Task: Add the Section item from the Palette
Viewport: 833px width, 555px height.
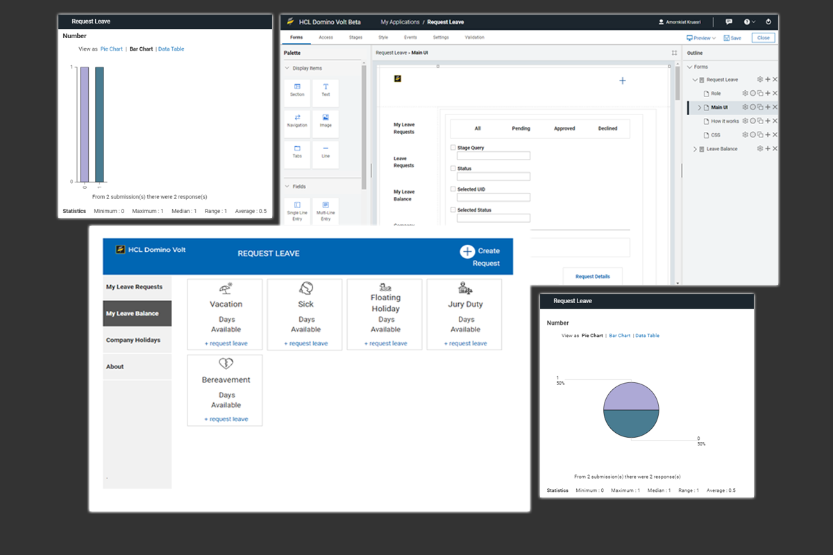Action: click(x=297, y=93)
